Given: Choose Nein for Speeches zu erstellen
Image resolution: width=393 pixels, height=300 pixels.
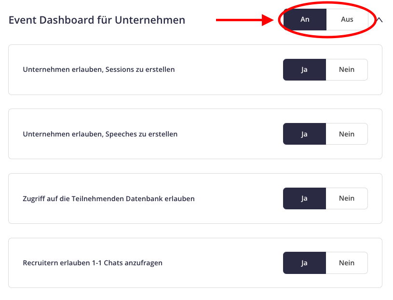Looking at the screenshot, I should tap(347, 134).
